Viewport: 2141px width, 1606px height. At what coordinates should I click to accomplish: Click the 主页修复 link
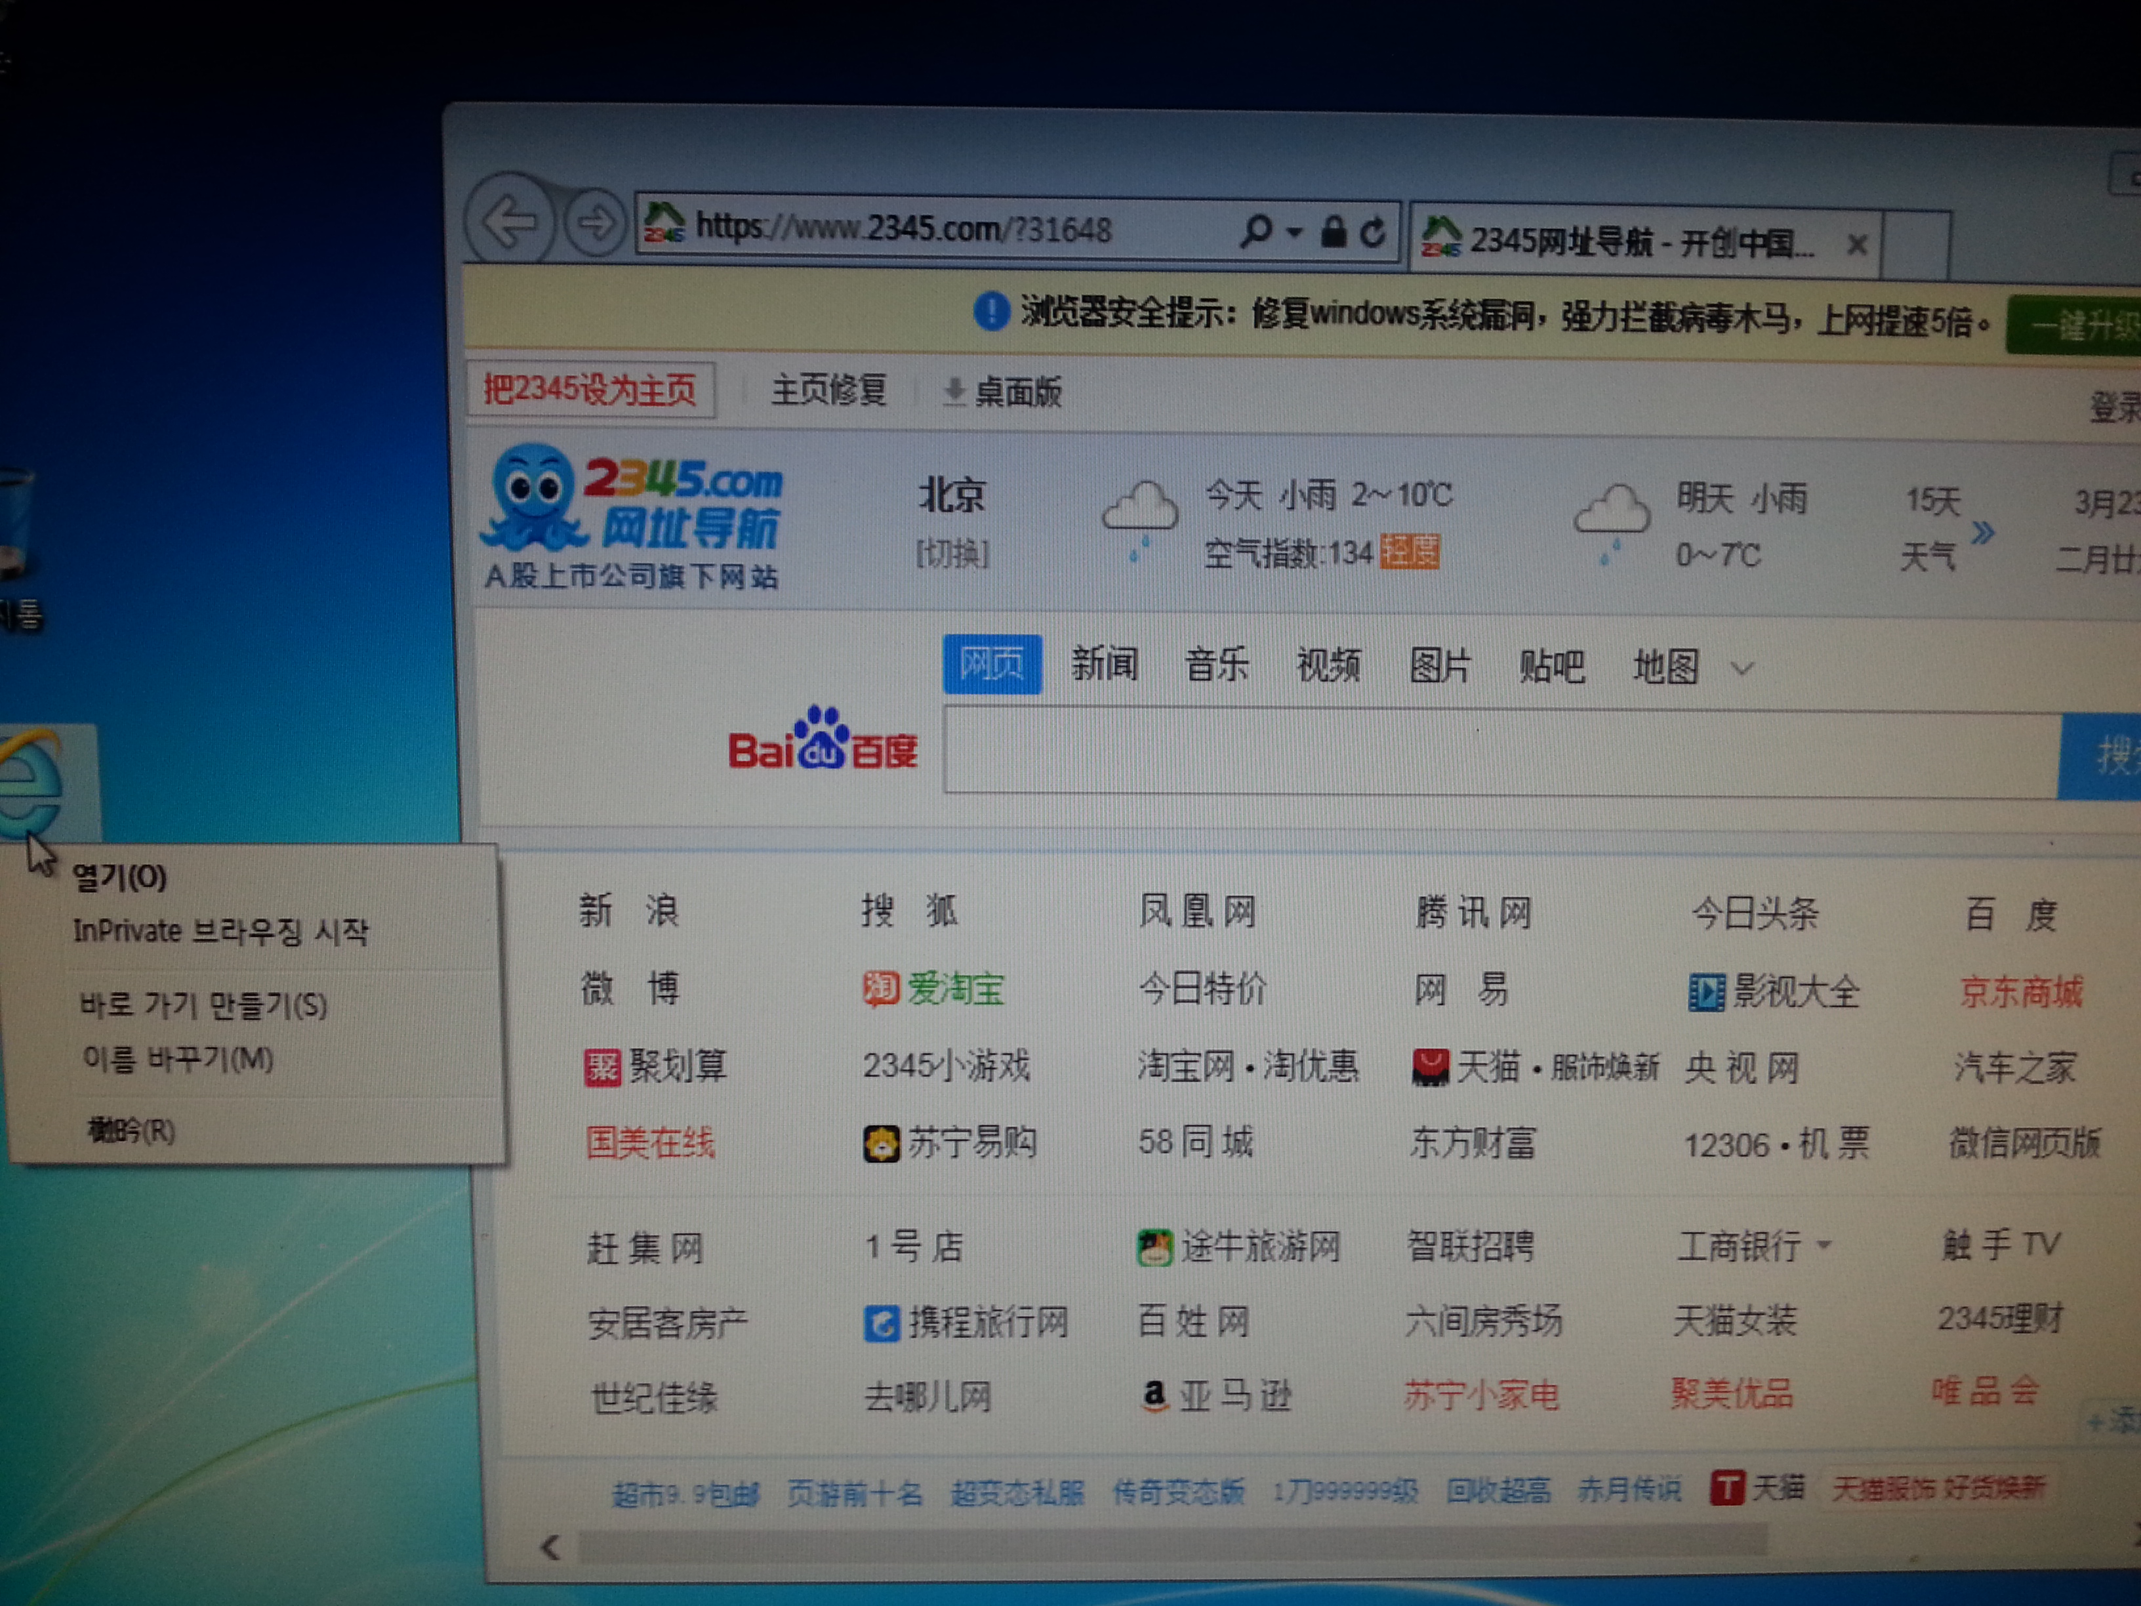point(828,390)
